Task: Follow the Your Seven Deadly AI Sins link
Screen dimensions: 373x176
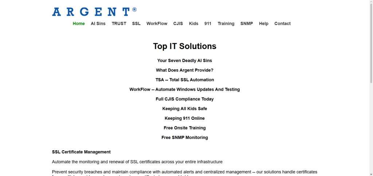Action: pos(185,61)
